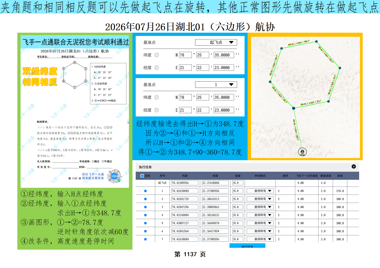This screenshot has height=268, width=380.
Task: Toggle the checkbox for waypoint row 2
Action: tap(145, 199)
